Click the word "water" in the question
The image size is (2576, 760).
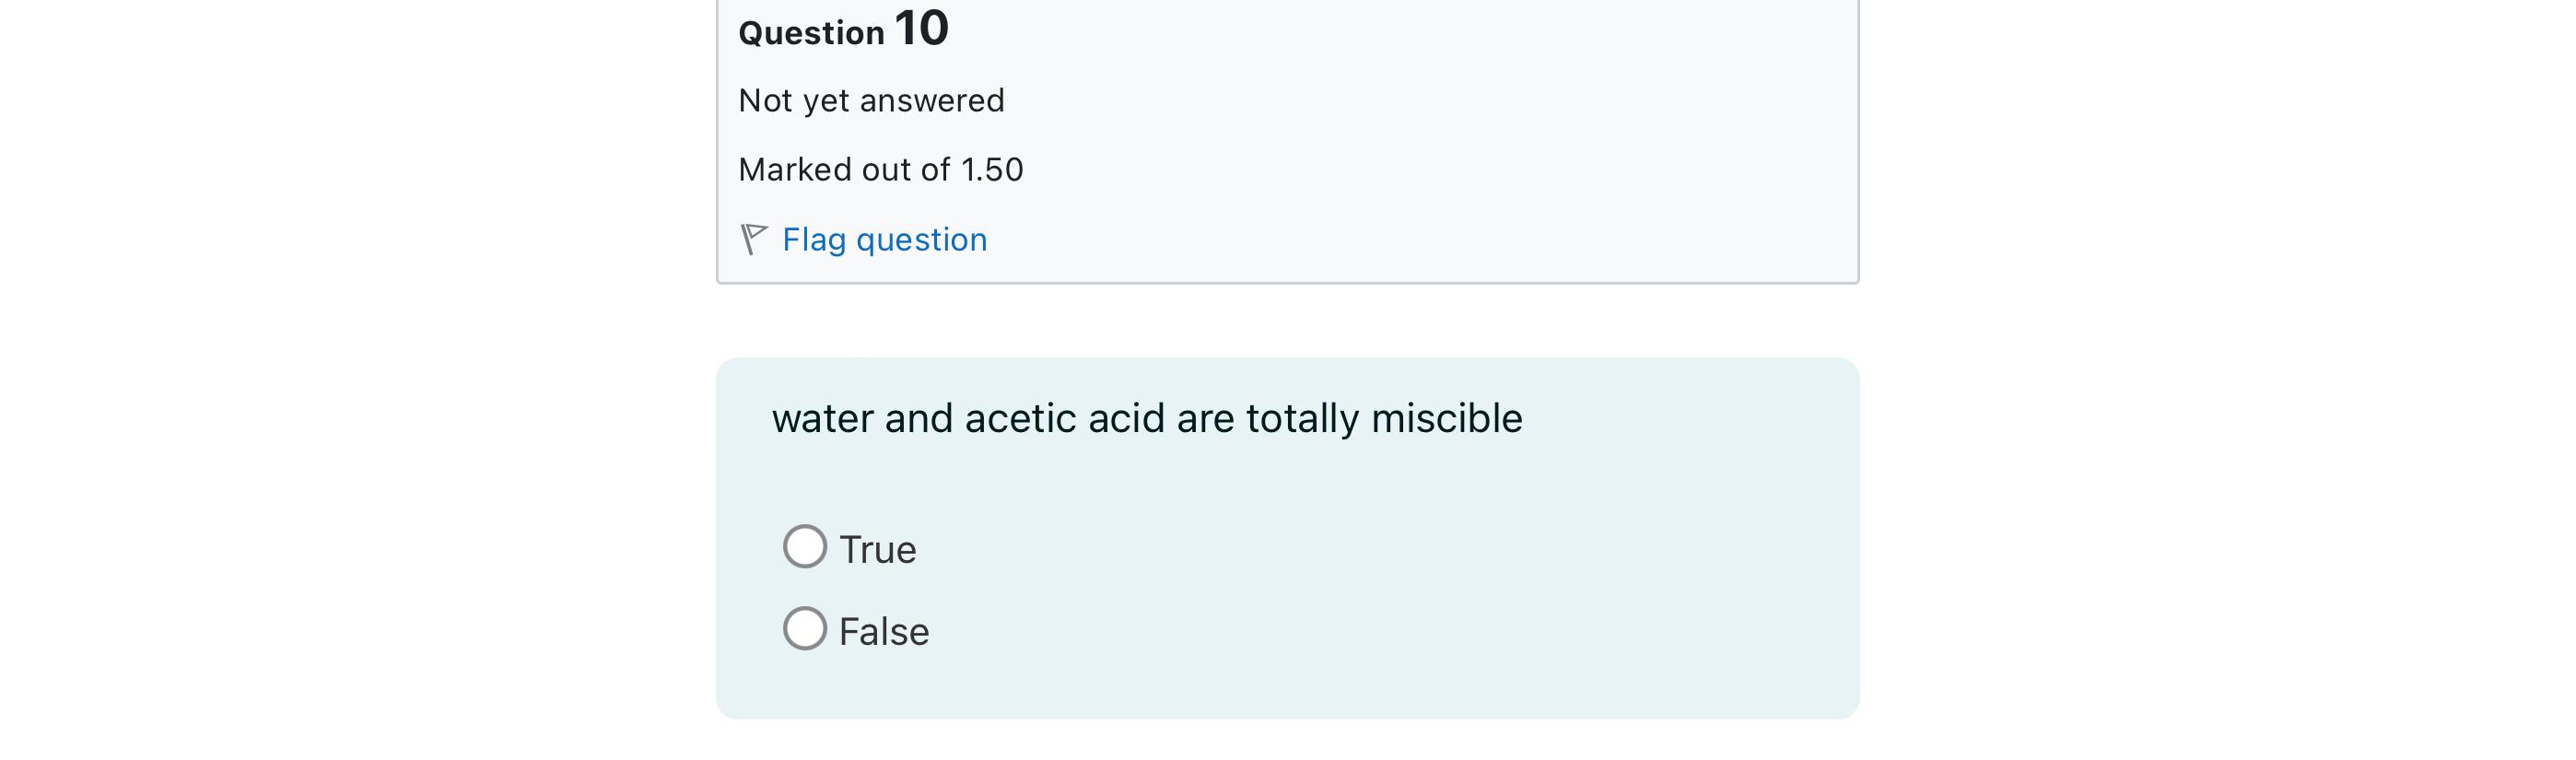822,419
